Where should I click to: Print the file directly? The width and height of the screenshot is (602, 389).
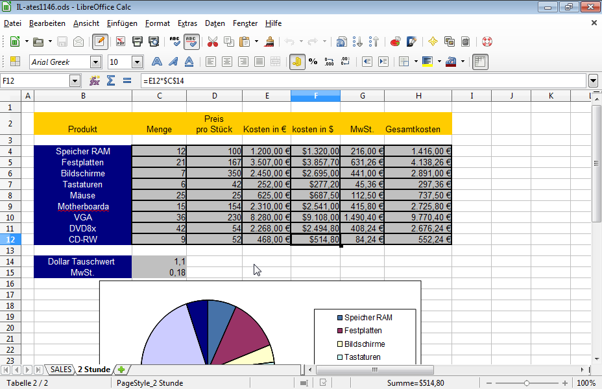point(137,41)
